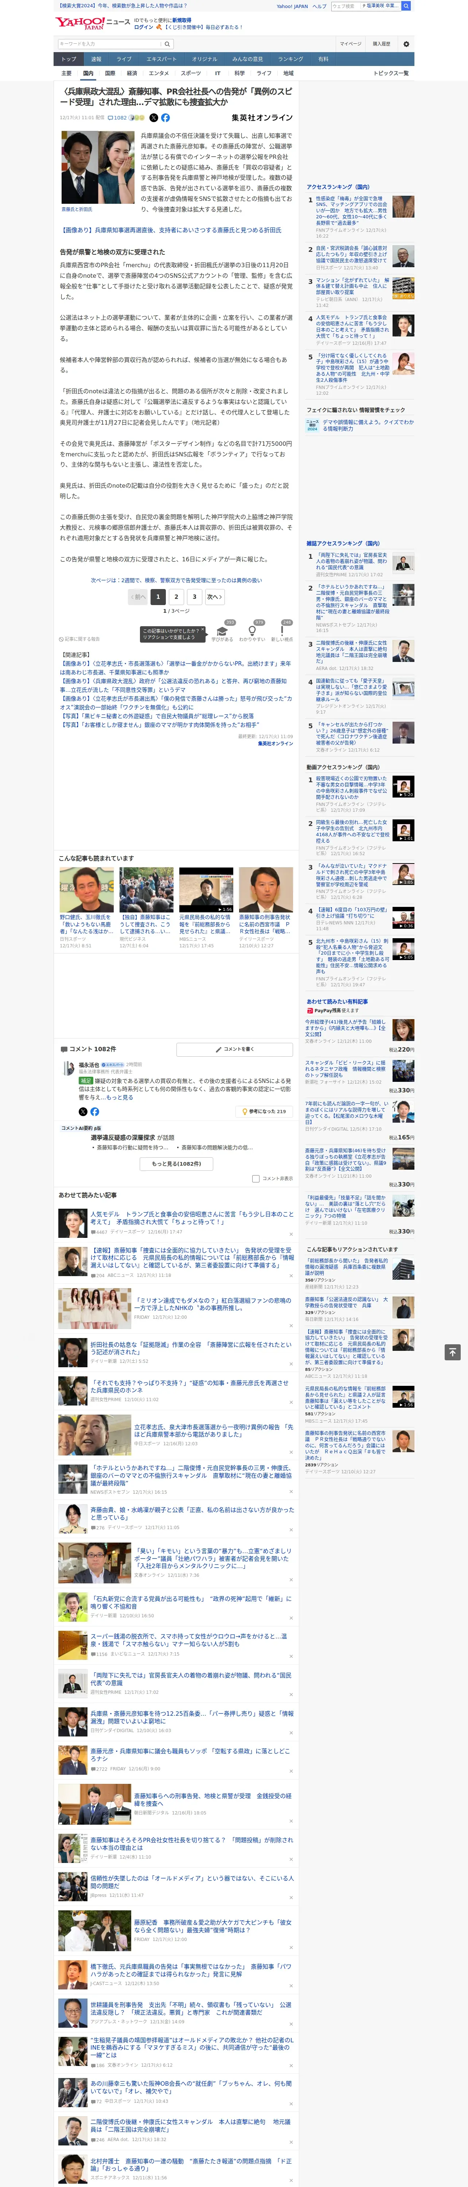Open the 速報 tab
The image size is (468, 2187).
96,59
